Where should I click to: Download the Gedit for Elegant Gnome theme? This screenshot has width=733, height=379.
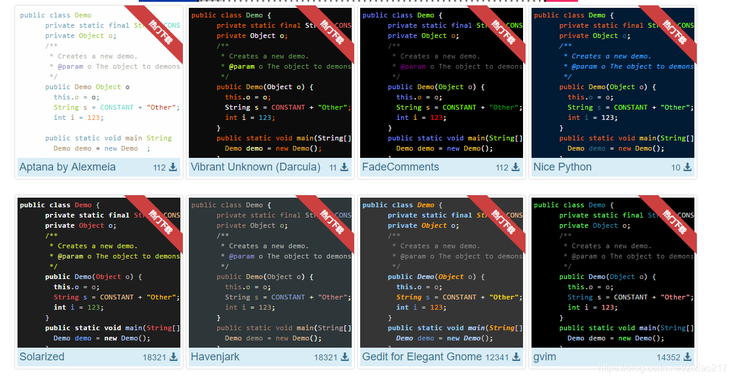point(516,357)
